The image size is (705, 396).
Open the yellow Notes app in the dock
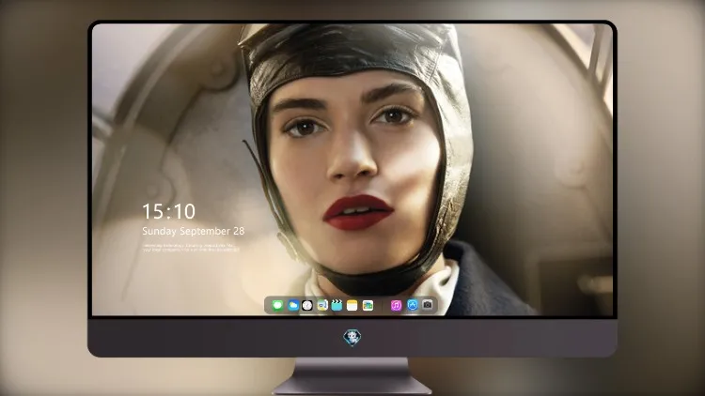[352, 305]
